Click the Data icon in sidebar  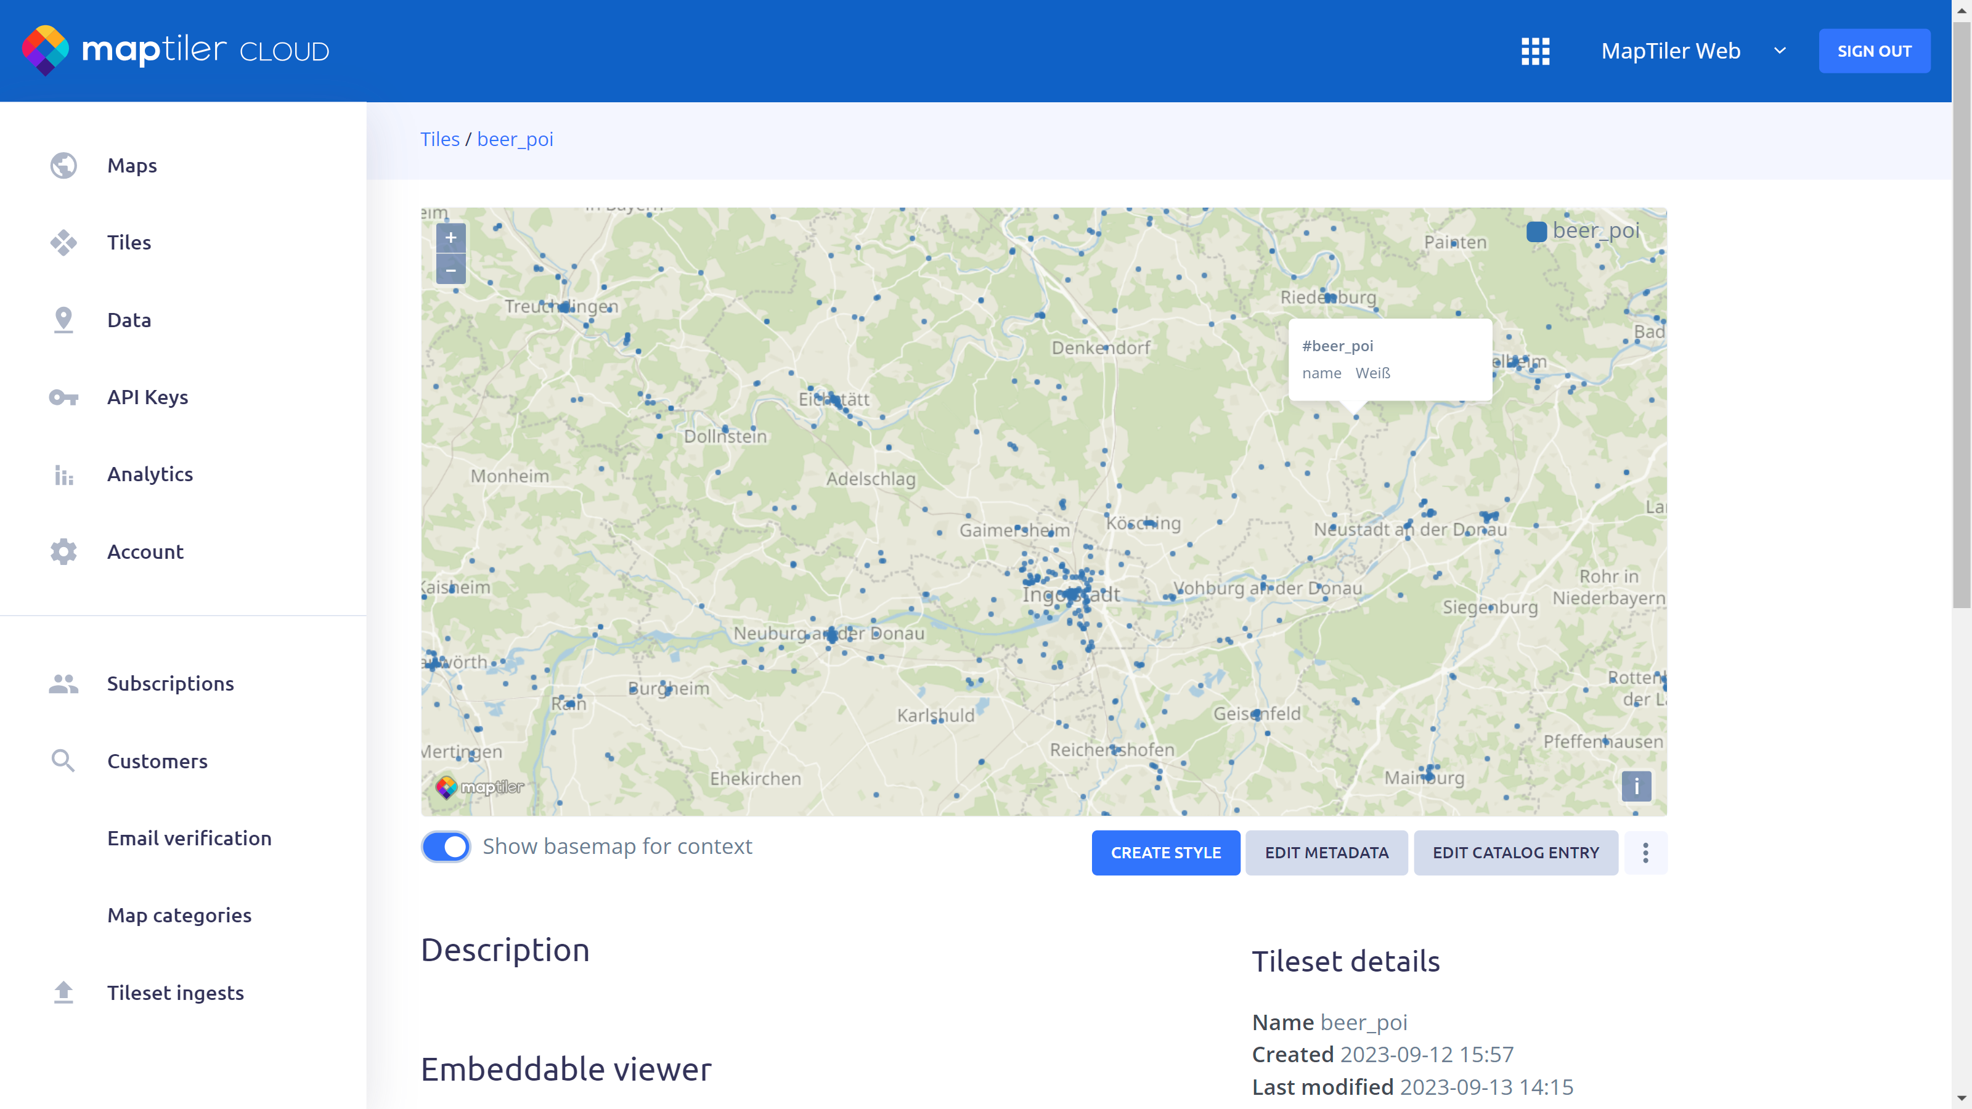tap(63, 320)
